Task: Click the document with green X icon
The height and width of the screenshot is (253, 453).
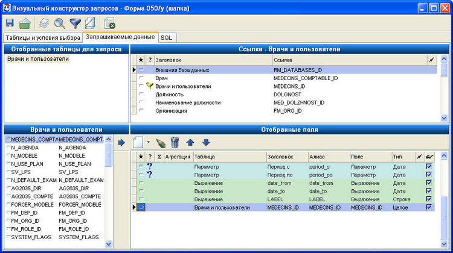Action: pos(109,23)
